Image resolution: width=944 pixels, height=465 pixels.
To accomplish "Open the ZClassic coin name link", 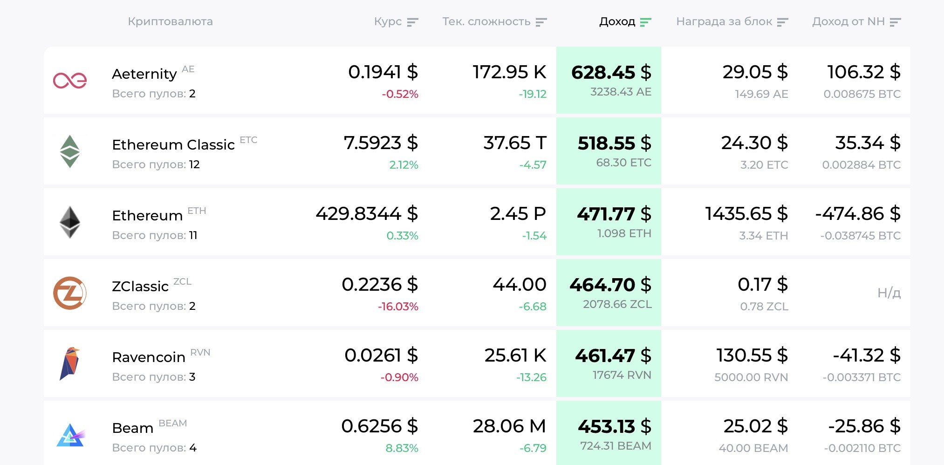I will tap(140, 286).
